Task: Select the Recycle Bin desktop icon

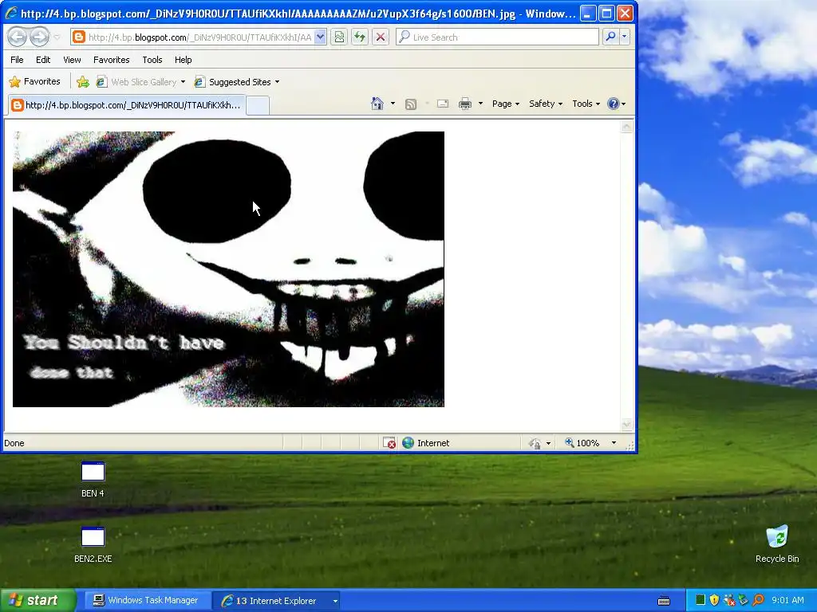Action: [777, 543]
